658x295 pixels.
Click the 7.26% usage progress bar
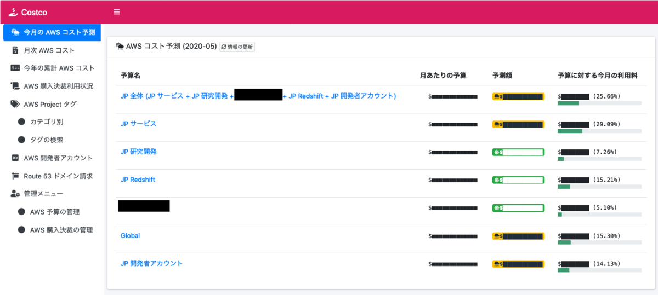coord(599,159)
